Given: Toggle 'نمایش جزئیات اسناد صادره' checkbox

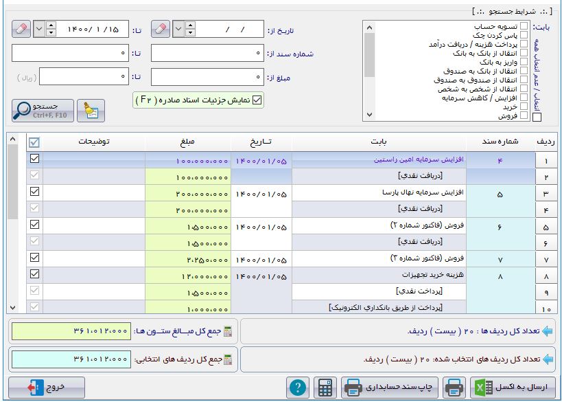Looking at the screenshot, I should (257, 100).
